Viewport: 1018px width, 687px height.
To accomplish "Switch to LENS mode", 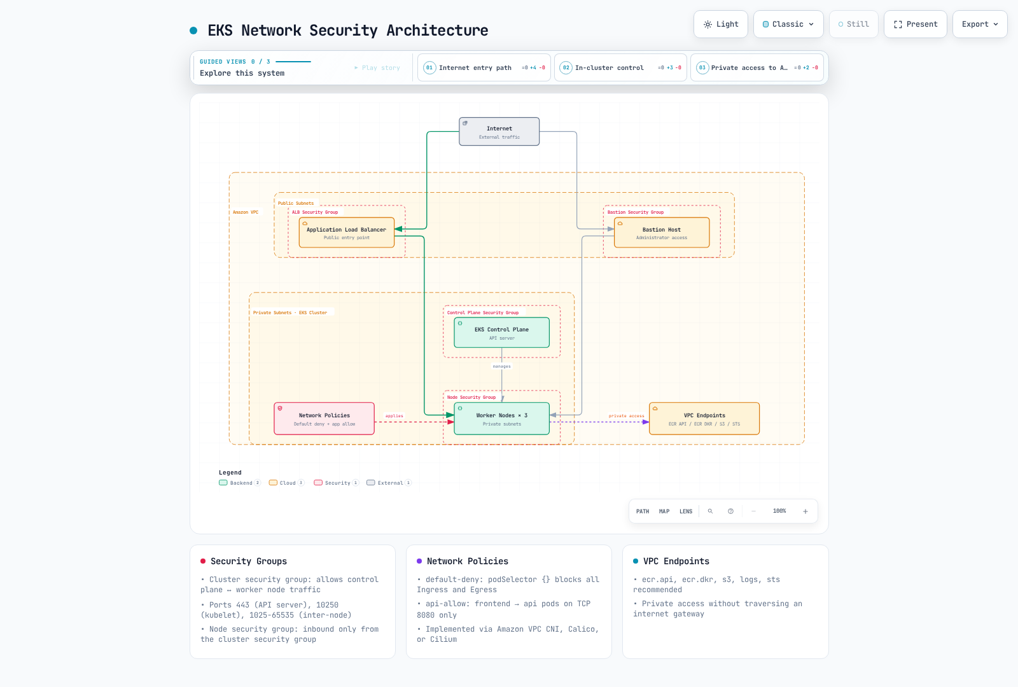I will click(686, 511).
